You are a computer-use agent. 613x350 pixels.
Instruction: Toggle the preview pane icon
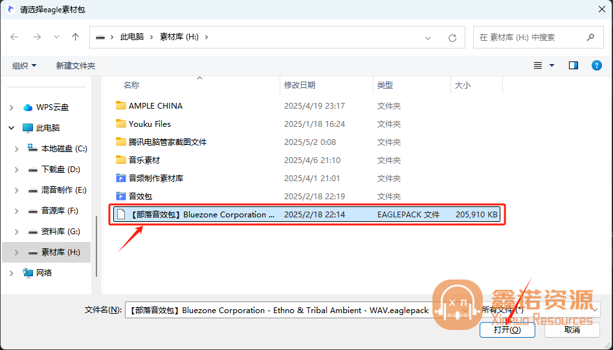[x=573, y=65]
